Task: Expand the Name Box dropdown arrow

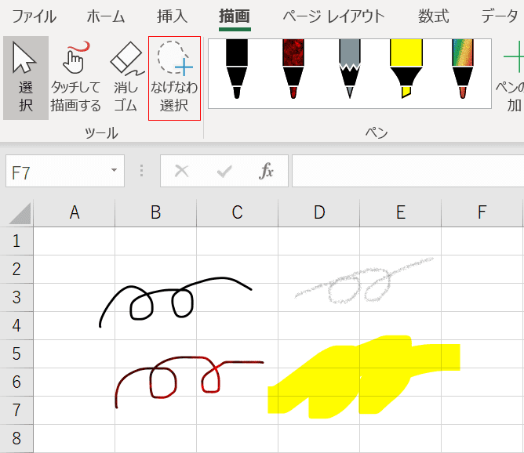Action: (114, 170)
